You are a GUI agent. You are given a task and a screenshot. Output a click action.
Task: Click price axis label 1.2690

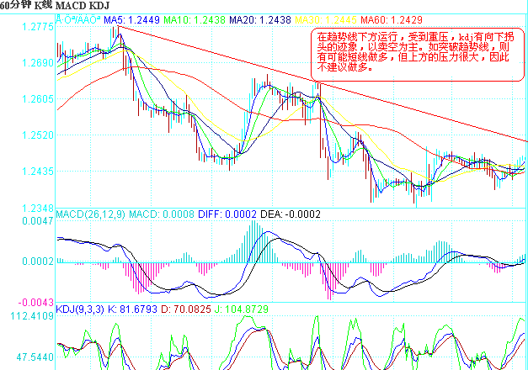pyautogui.click(x=38, y=63)
